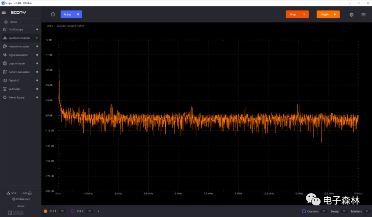Add a new channel with plus
Image resolution: width=372 pixels, height=217 pixels.
point(99,211)
